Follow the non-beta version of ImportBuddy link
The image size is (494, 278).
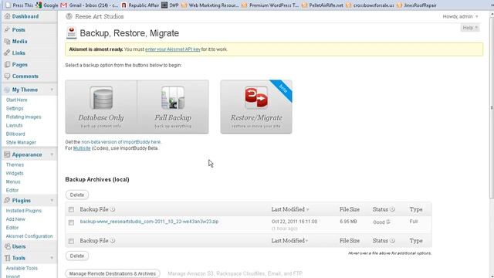(x=121, y=142)
